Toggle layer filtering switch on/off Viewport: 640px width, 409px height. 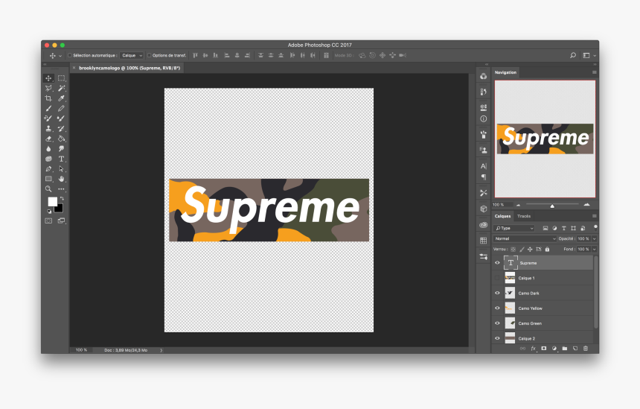click(595, 226)
